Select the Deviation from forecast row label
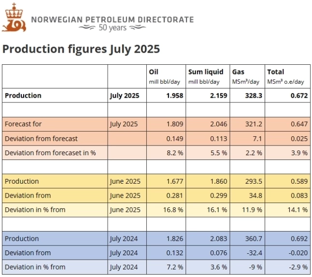Screen dimensions: 312x277 click(x=41, y=139)
